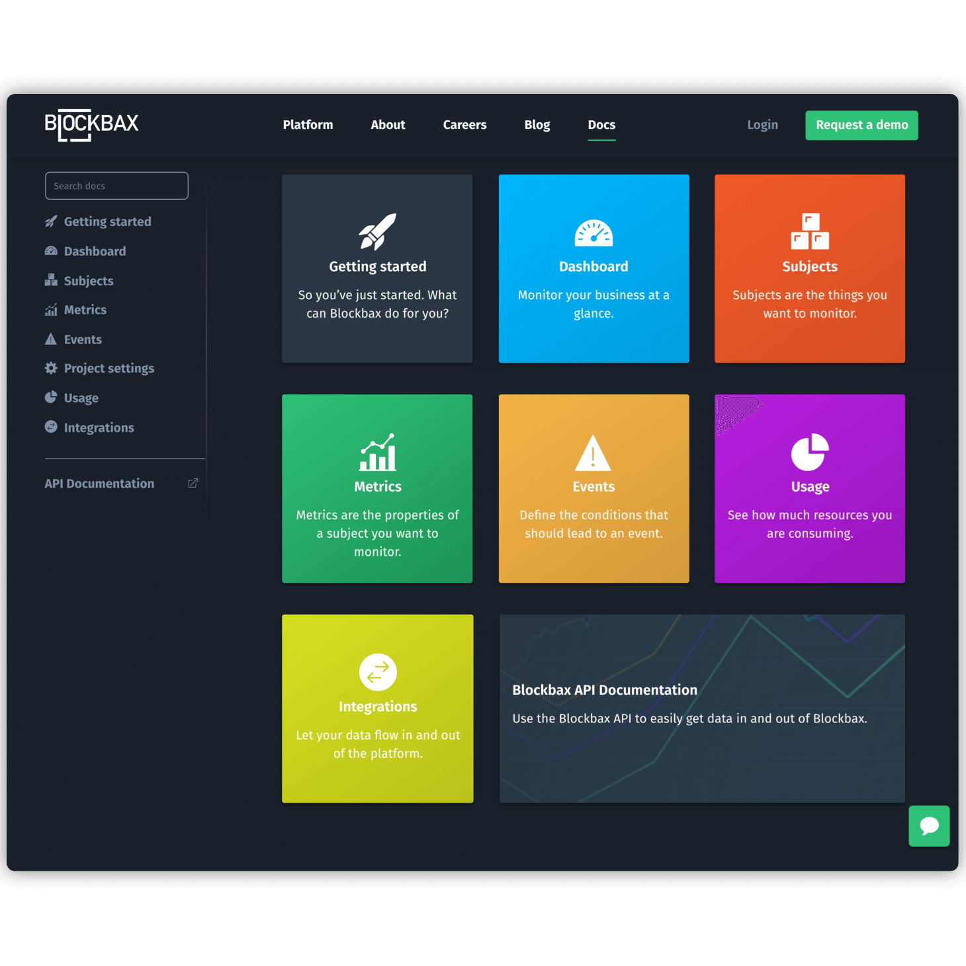Click the warning triangle icon on Events card
Screen dimensions: 966x966
click(593, 453)
